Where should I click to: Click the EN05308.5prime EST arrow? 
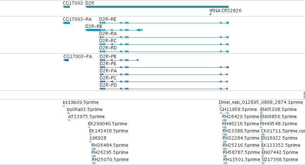click(x=262, y=113)
